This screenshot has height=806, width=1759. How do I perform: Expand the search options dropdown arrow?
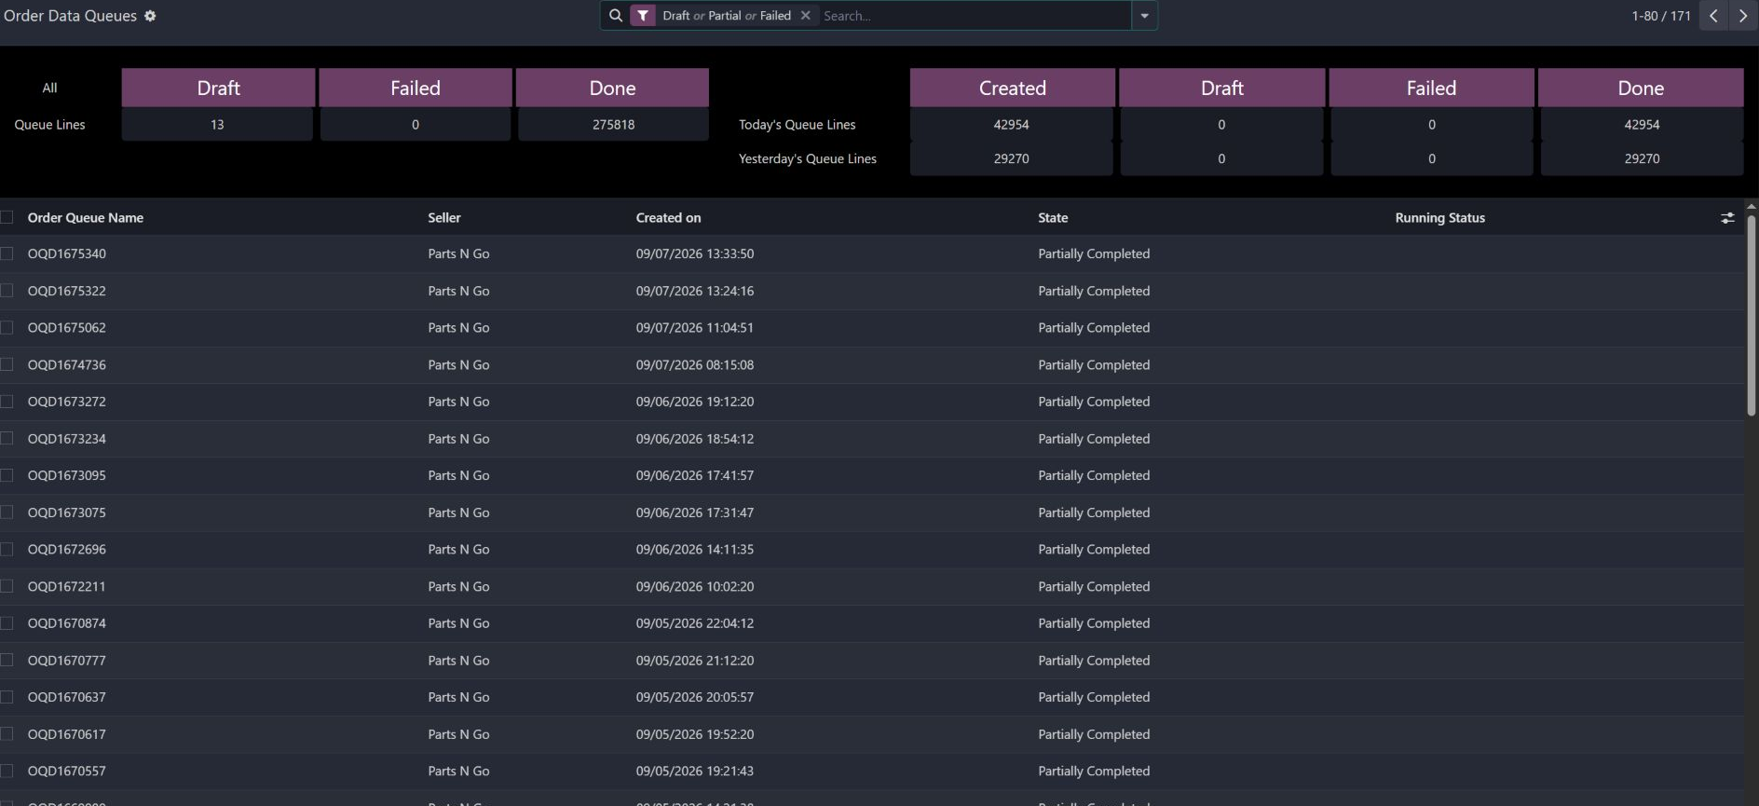(1144, 16)
